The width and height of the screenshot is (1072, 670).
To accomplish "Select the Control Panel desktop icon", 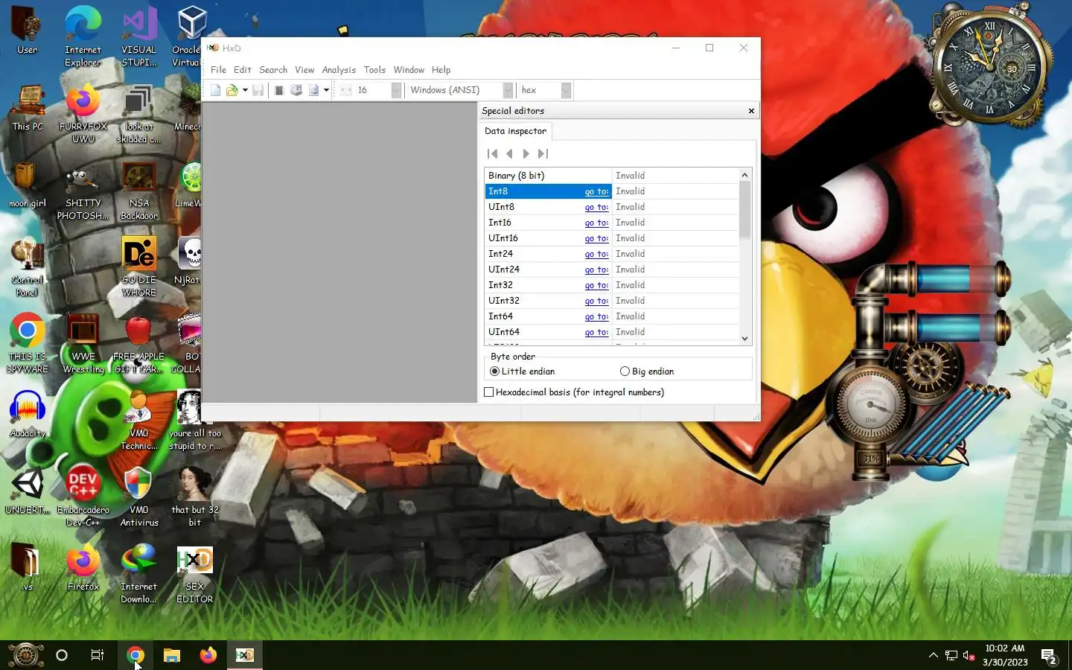I will 28,267.
